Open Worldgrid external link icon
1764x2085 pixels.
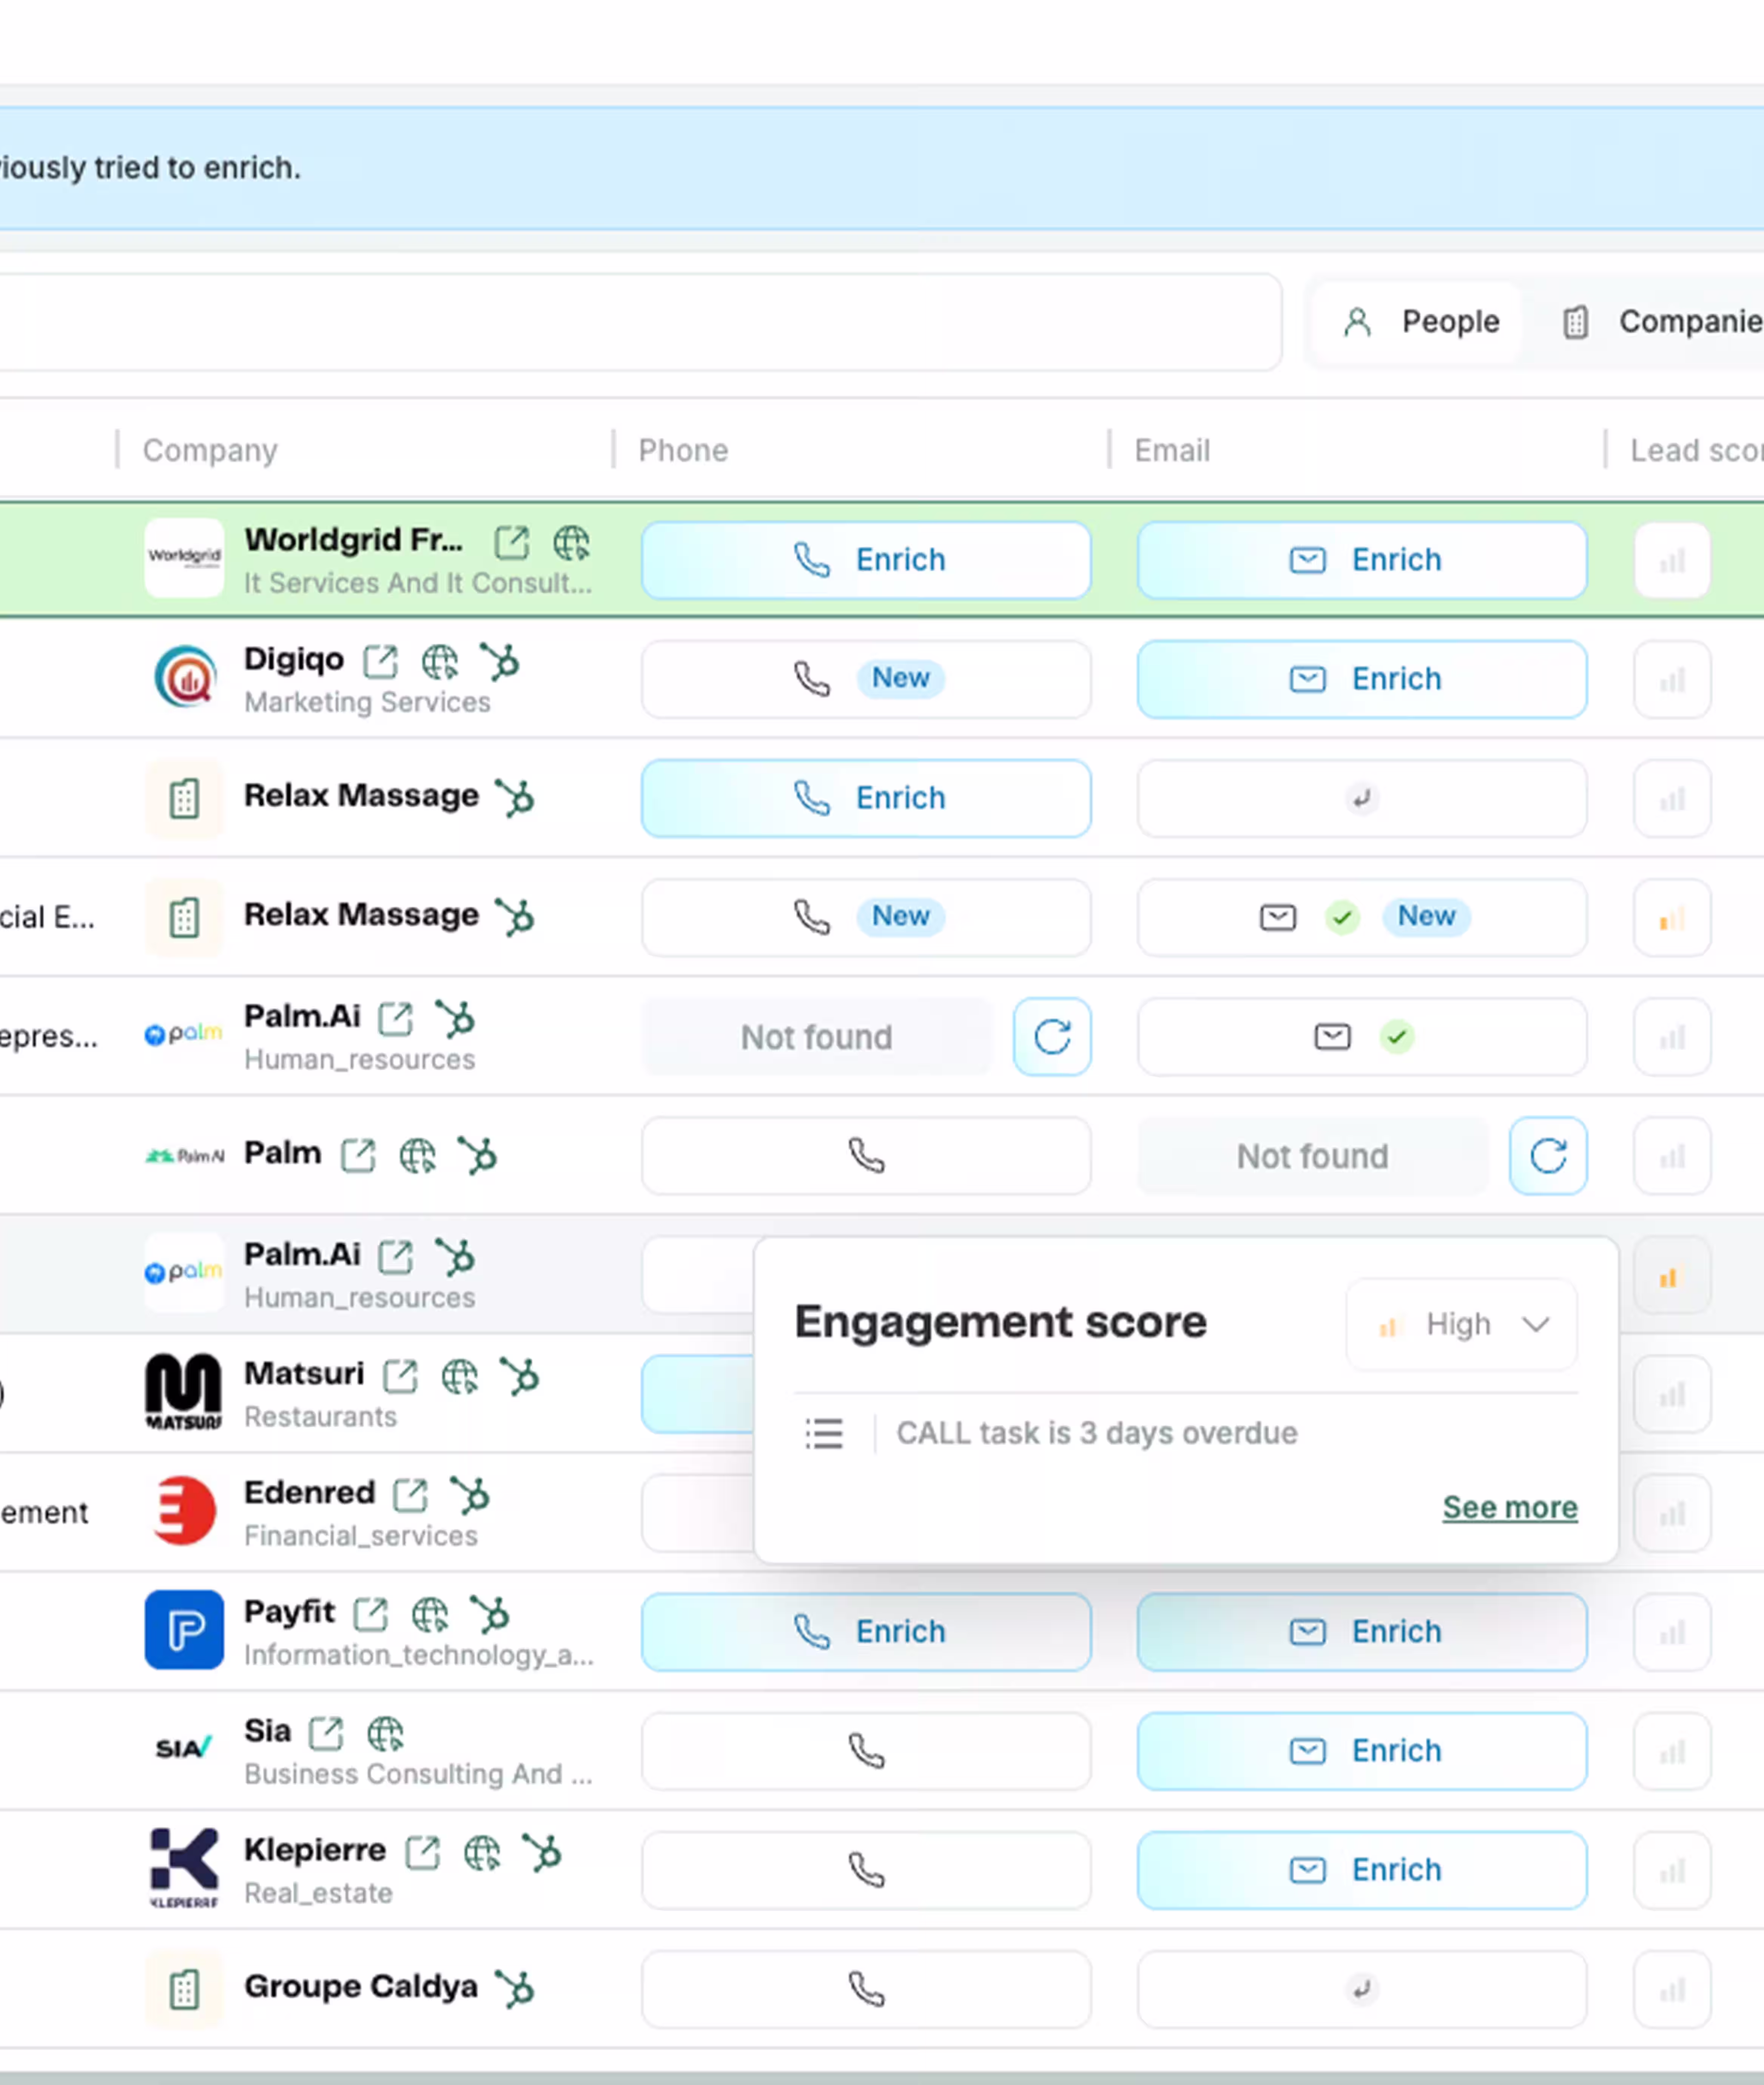coord(511,543)
